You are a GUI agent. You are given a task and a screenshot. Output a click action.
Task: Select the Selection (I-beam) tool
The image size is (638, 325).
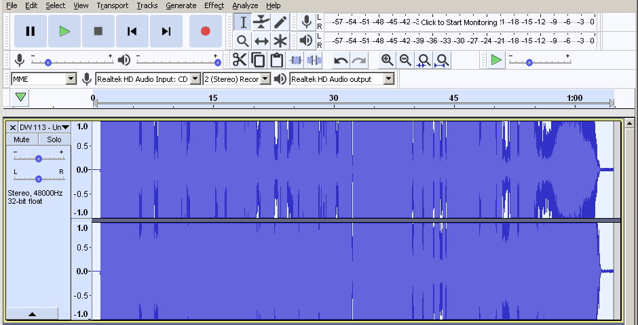click(x=243, y=22)
